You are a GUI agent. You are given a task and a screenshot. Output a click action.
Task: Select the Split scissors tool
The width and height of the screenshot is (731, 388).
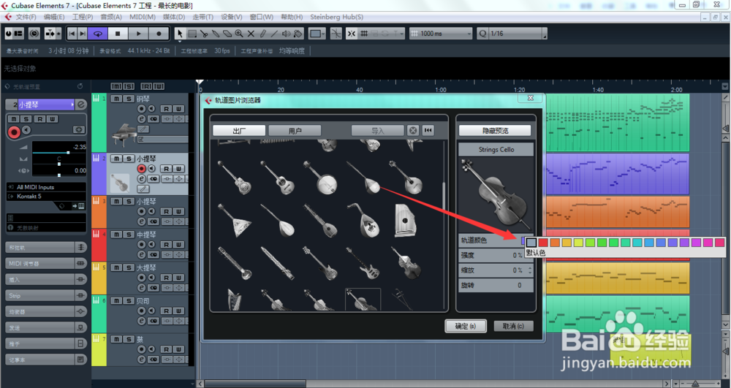click(x=204, y=34)
